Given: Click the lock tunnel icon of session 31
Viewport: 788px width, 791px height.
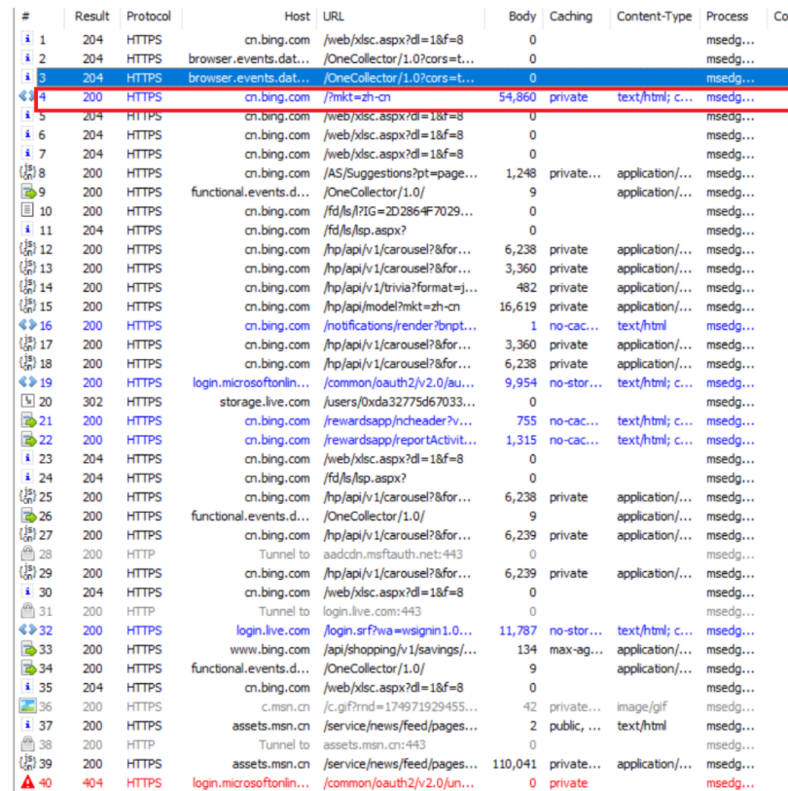Looking at the screenshot, I should coord(27,610).
